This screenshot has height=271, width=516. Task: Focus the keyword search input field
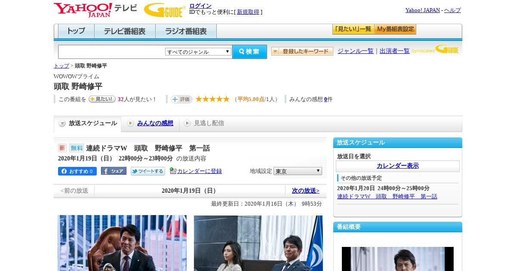[x=112, y=52]
